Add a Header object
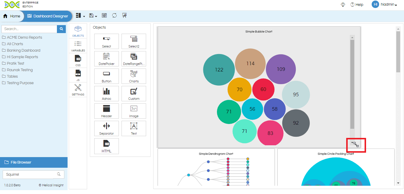This screenshot has height=194, width=404. pyautogui.click(x=106, y=111)
